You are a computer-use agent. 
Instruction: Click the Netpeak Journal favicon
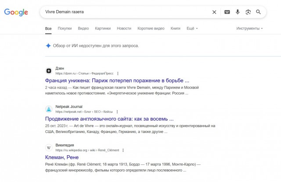click(49, 109)
